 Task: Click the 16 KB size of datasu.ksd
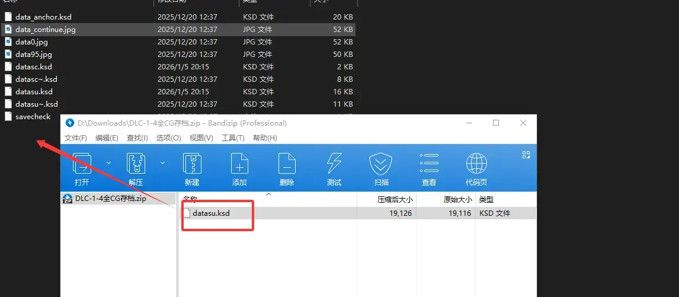click(343, 91)
